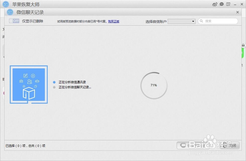This screenshot has height=161, width=246.
Task: Click the magnifier icon in search box
Action: (201, 21)
